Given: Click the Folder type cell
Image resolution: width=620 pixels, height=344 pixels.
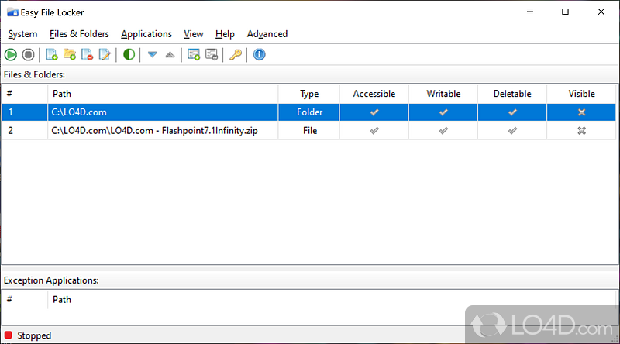Looking at the screenshot, I should (308, 112).
